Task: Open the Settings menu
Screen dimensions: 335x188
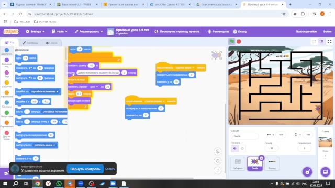Action: (x=36, y=31)
